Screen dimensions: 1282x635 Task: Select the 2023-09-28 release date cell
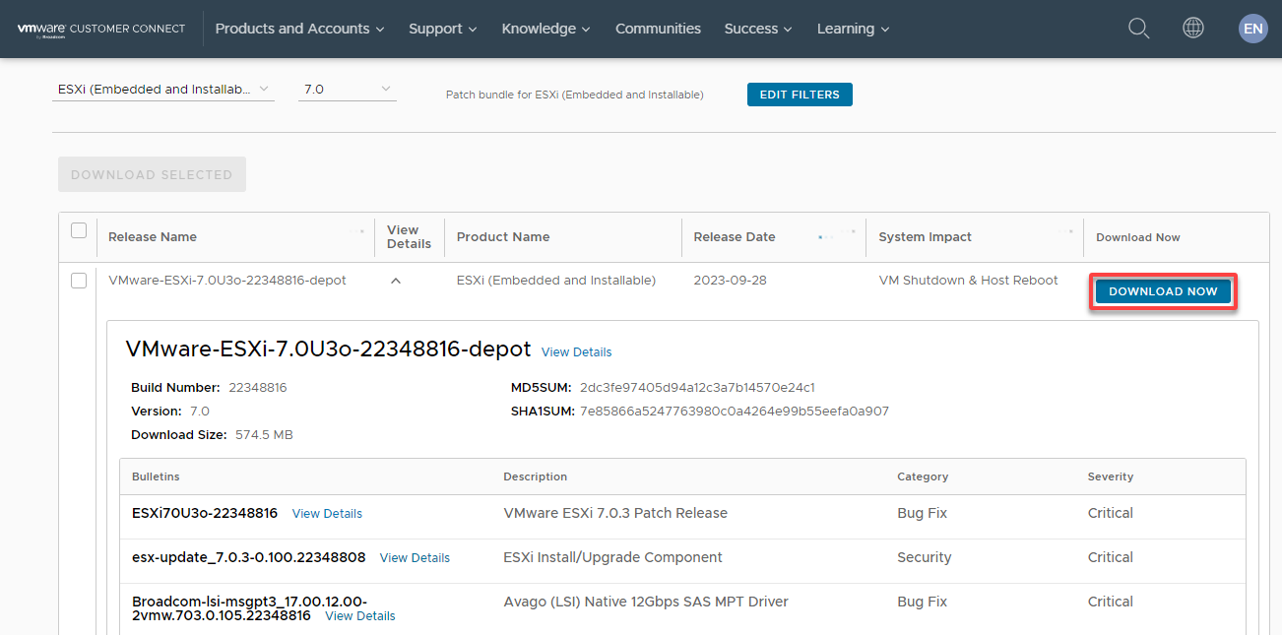pos(730,281)
